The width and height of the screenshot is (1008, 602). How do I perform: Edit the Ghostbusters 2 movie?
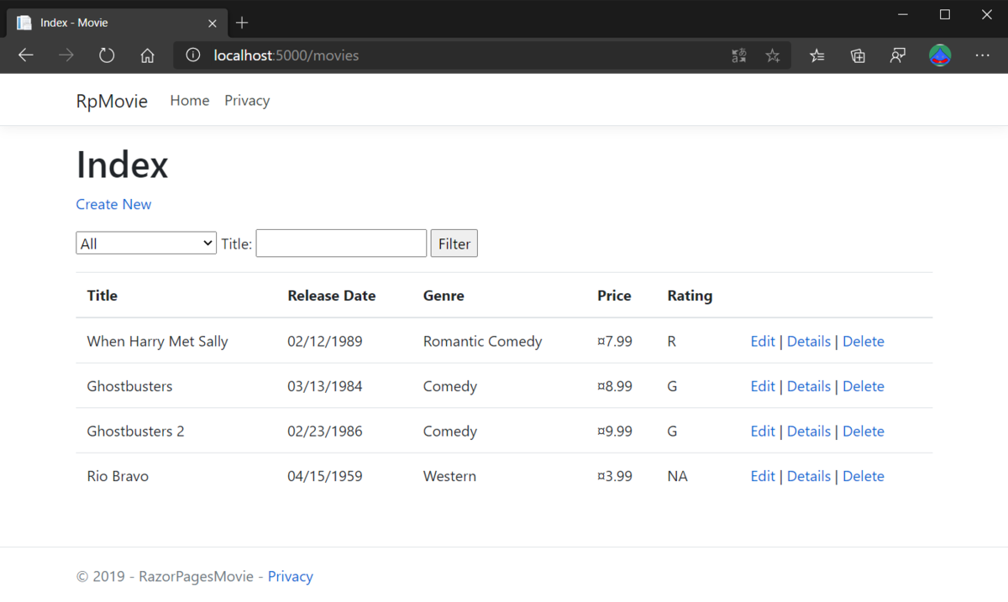pos(763,432)
